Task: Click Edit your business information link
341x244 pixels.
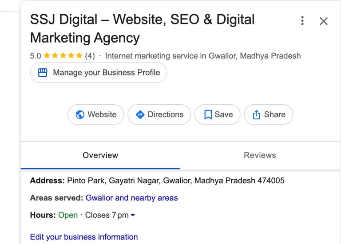Action: pos(84,237)
